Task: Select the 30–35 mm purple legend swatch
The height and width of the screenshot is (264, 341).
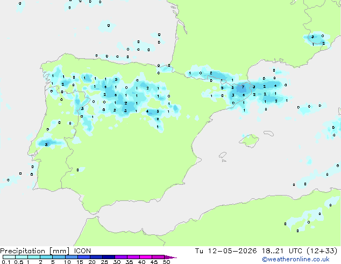Action: point(121,257)
